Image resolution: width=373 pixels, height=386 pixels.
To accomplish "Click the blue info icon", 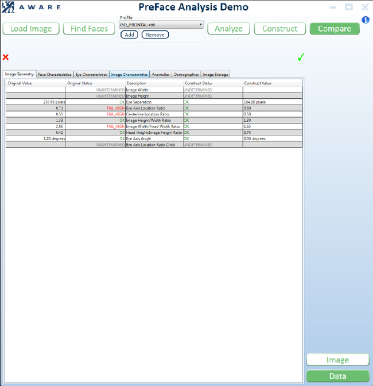I will pyautogui.click(x=366, y=20).
